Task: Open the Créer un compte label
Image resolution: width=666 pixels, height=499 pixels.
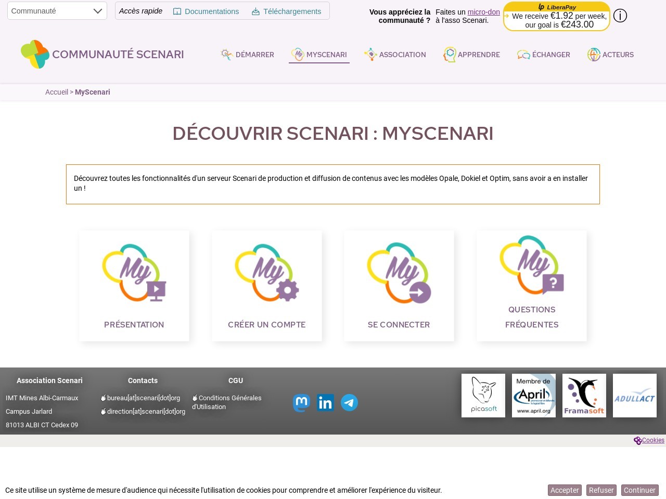Action: [x=267, y=324]
